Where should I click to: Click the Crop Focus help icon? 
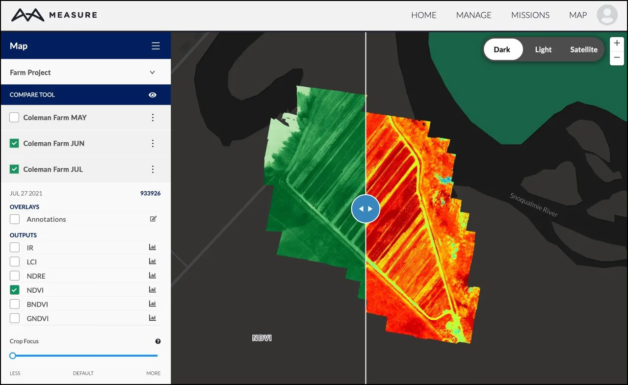(158, 341)
